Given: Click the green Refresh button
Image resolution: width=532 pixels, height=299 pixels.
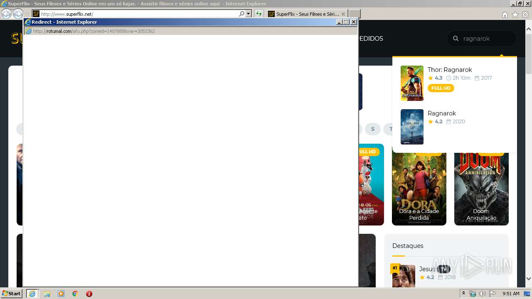Looking at the screenshot, I should point(259,14).
